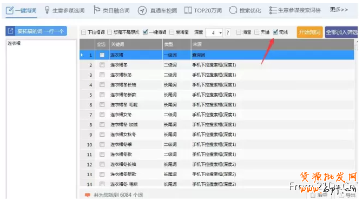Tick the 淘宝 source checkbox
The height and width of the screenshot is (201, 362).
[x=239, y=32]
